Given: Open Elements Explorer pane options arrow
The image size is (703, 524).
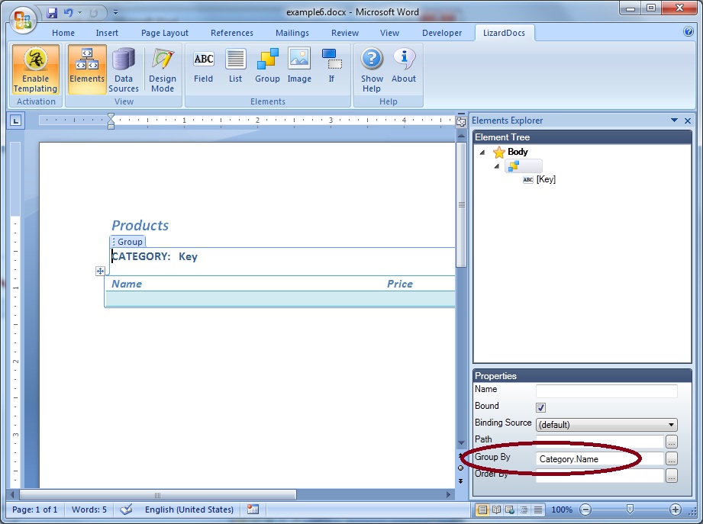Looking at the screenshot, I should point(674,121).
